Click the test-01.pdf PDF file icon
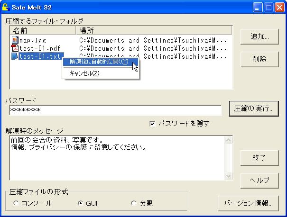This screenshot has height=217, width=287. pos(15,48)
